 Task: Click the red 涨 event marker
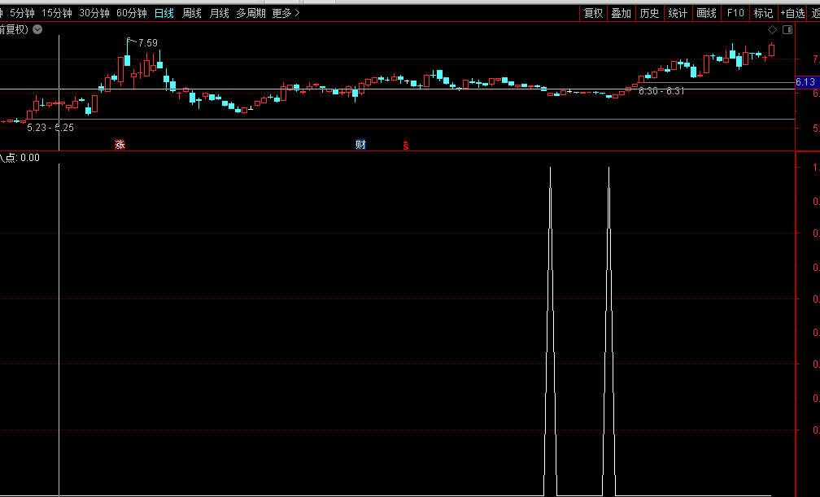120,145
